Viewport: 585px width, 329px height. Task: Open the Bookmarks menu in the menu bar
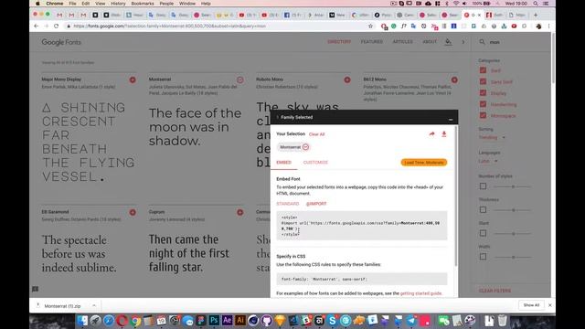coord(143,4)
